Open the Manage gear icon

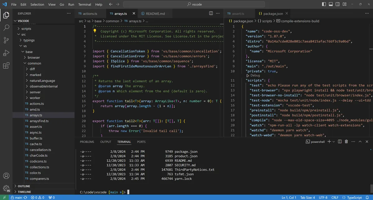coord(6,188)
